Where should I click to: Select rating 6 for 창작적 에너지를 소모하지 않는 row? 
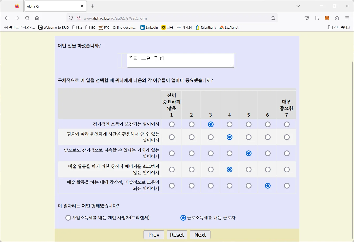click(268, 170)
